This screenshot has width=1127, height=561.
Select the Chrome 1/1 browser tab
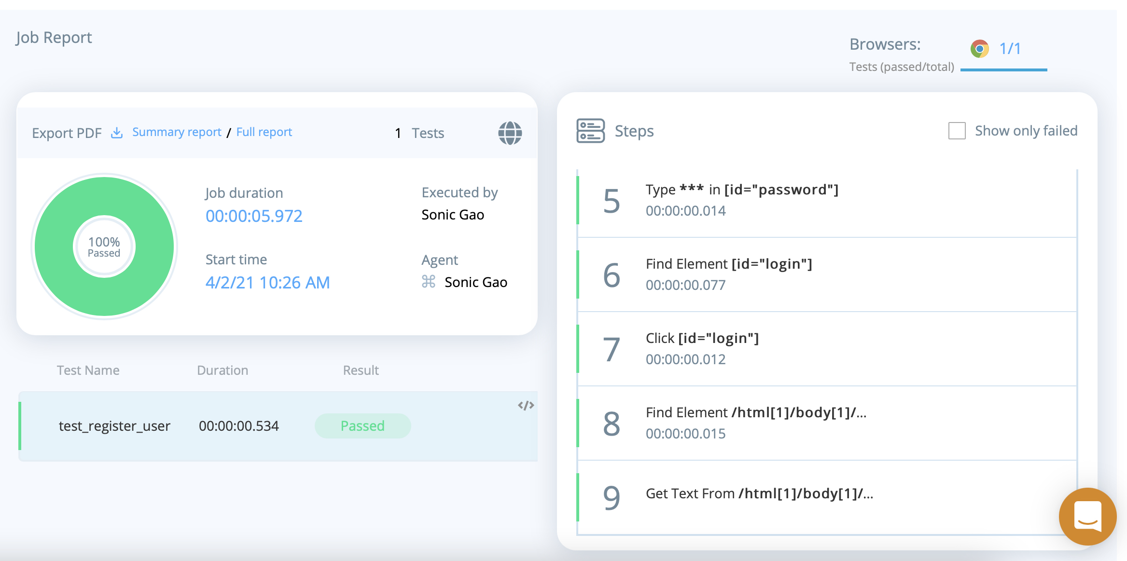coord(1009,49)
